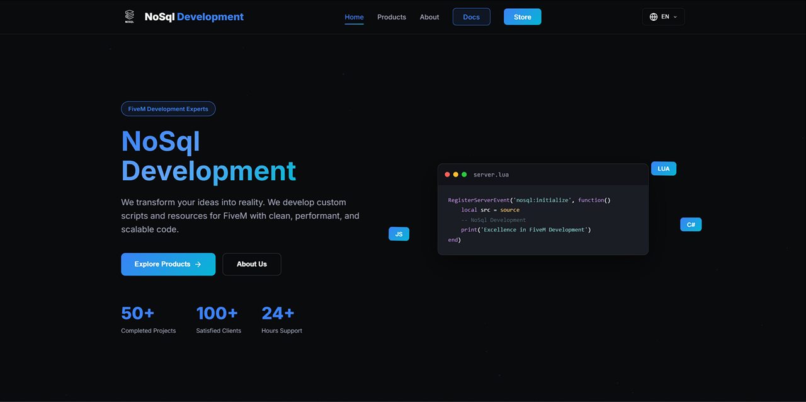Click the large NoSql Development hero heading
This screenshot has height=402, width=806.
[208, 156]
